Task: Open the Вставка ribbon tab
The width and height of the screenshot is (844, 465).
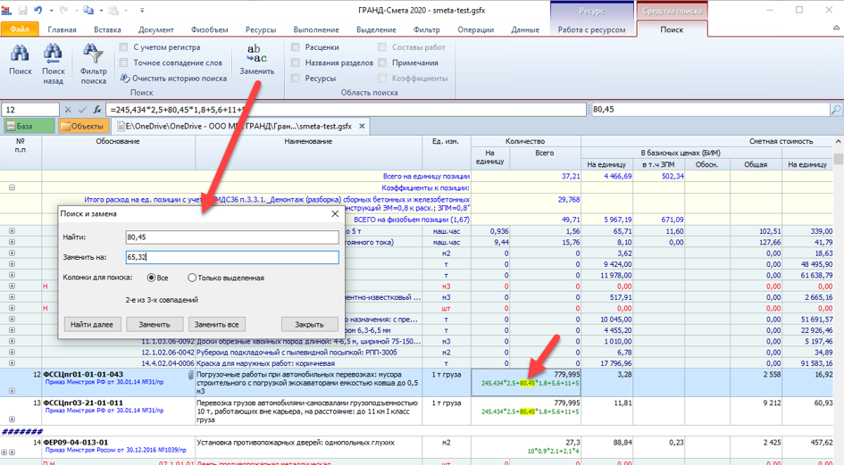Action: coord(107,29)
